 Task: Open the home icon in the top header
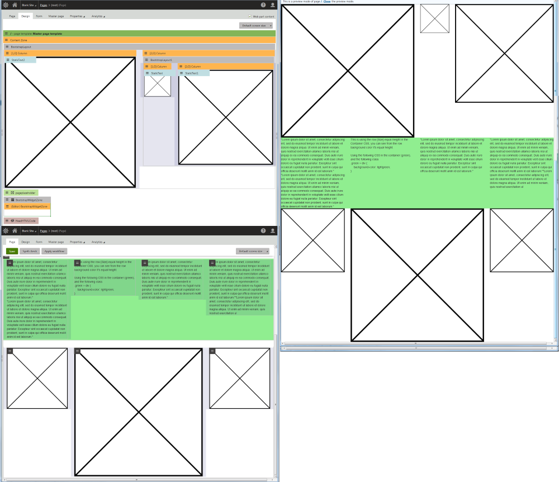[15, 4]
